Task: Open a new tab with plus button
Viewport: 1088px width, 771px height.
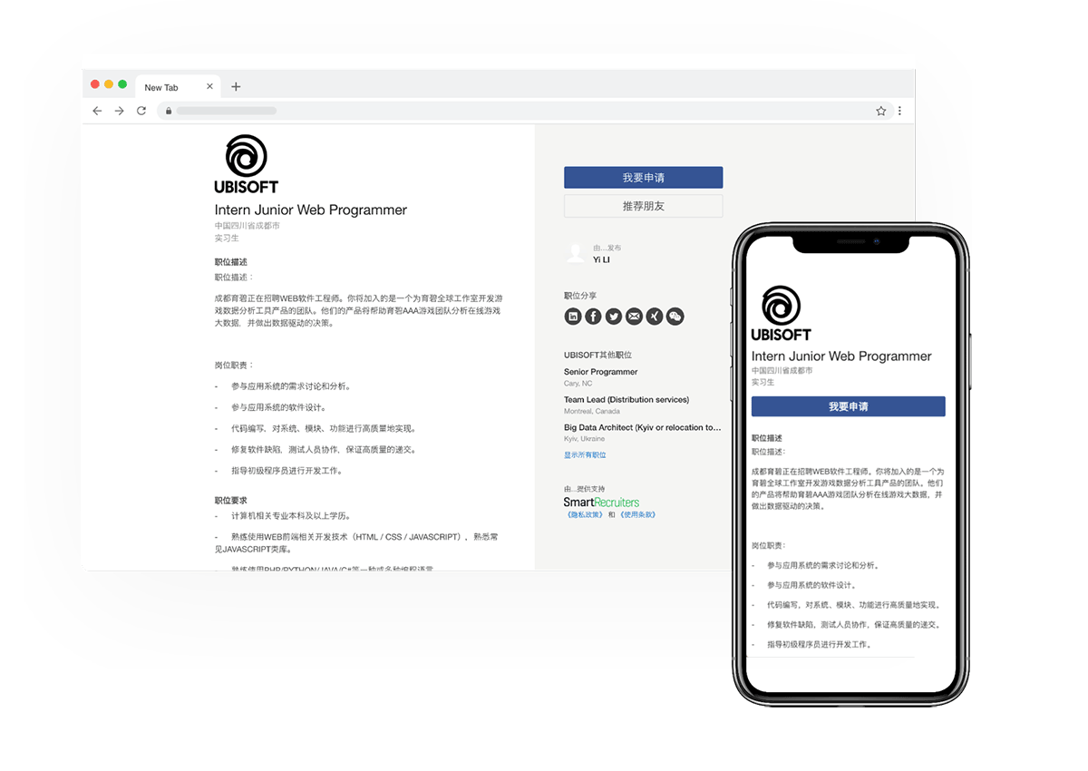Action: (x=236, y=87)
